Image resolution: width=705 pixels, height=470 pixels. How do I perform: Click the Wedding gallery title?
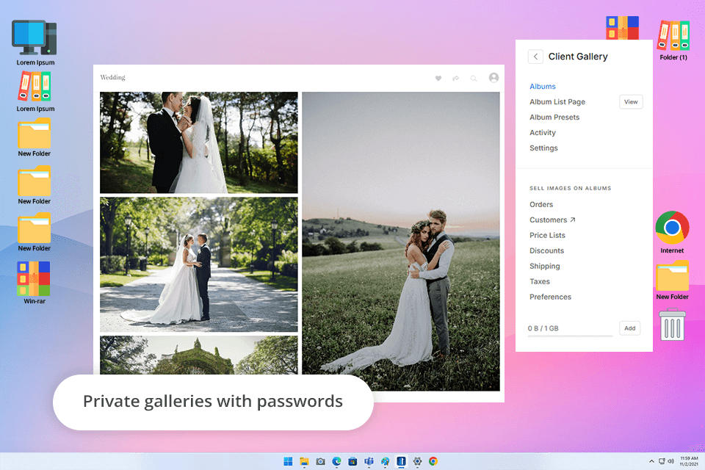click(112, 77)
